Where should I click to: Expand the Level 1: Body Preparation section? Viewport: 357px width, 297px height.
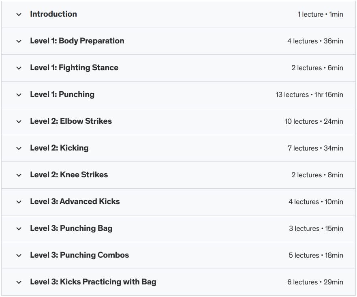tap(19, 41)
